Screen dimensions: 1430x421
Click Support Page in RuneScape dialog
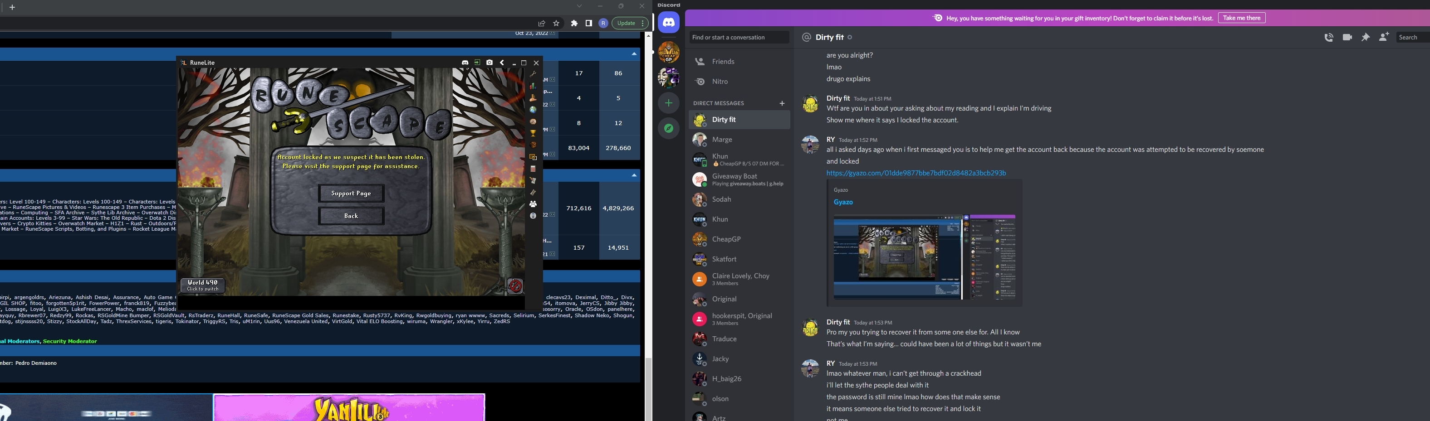click(352, 194)
